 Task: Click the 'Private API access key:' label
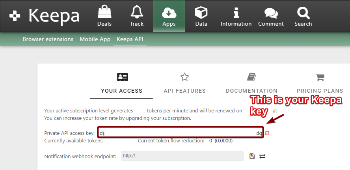coord(70,133)
